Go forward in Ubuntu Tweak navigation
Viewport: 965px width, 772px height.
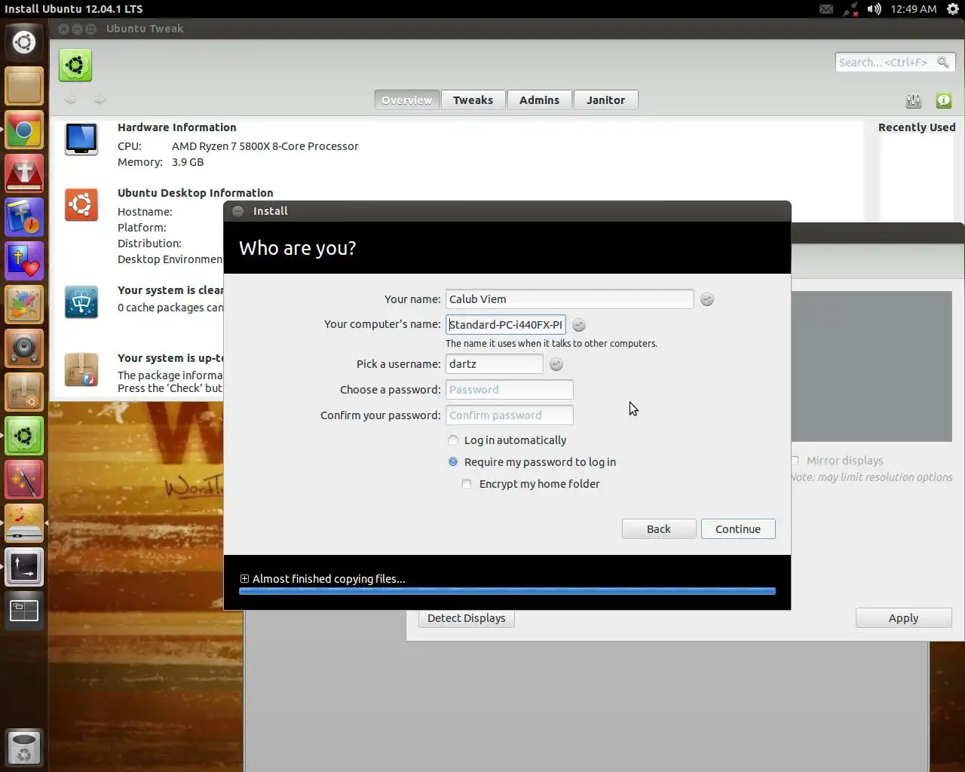click(x=100, y=100)
